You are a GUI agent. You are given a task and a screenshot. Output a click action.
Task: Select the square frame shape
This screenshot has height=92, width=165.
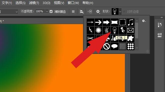[123, 22]
